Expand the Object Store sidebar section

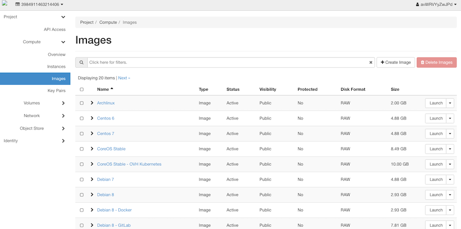(x=63, y=128)
